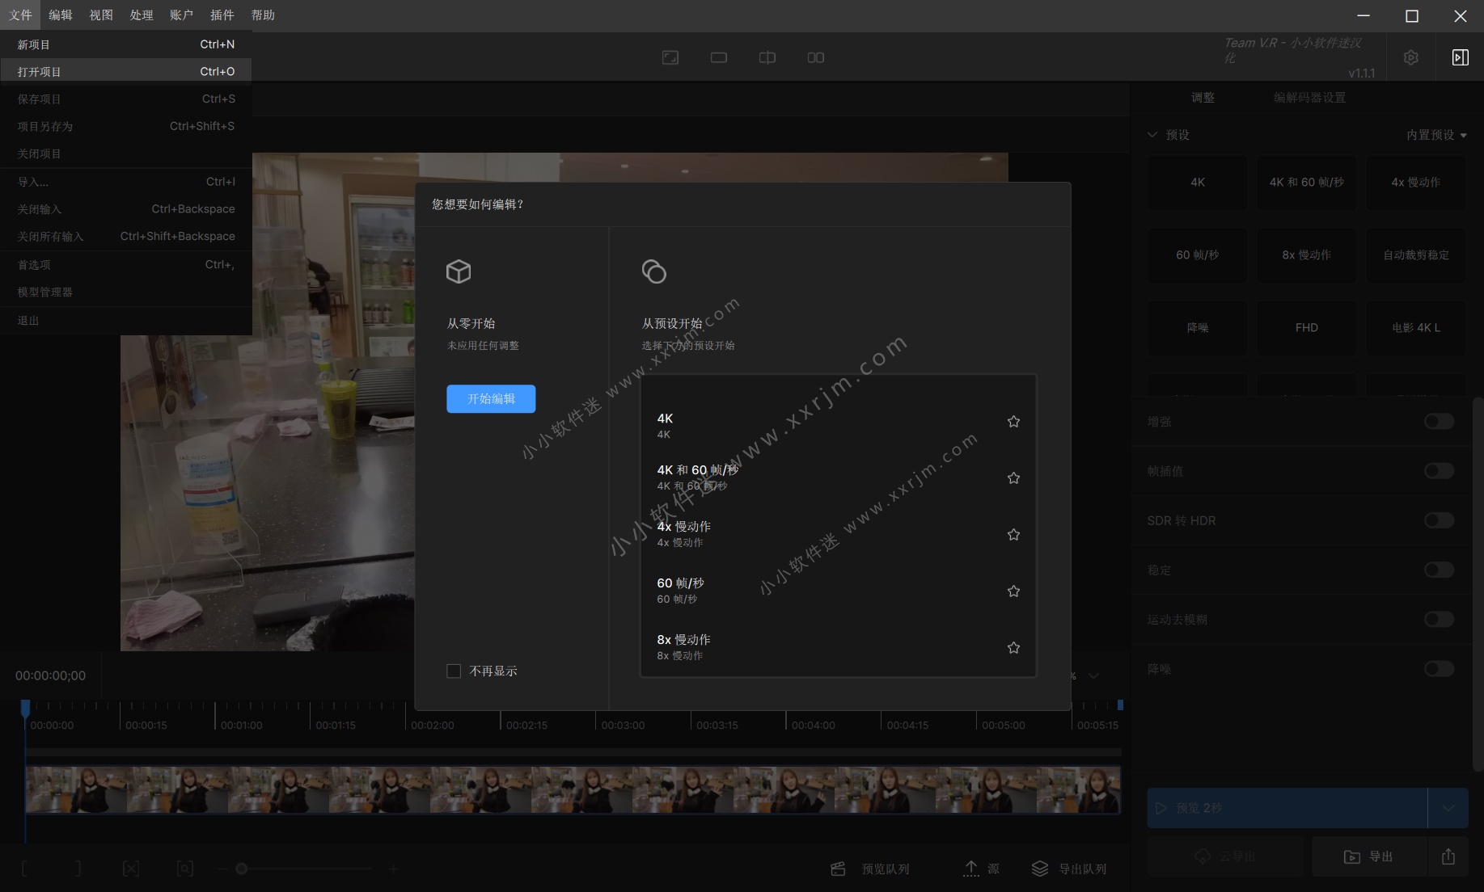Open the 内置预设 dropdown

(1437, 135)
